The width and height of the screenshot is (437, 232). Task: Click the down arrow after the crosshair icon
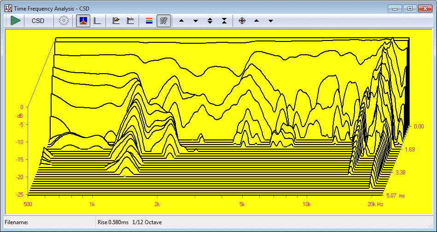pos(271,21)
